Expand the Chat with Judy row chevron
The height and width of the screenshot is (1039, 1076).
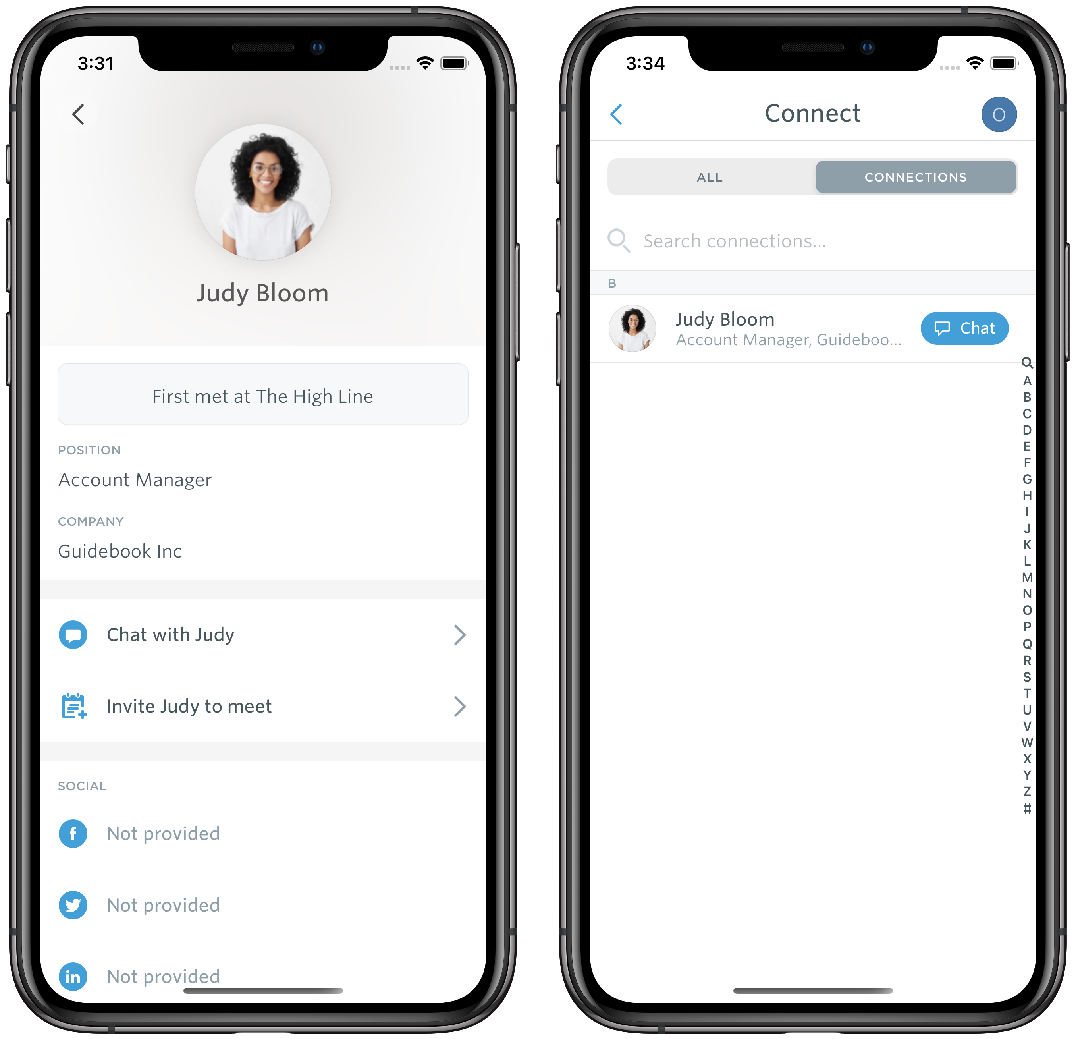(x=460, y=633)
